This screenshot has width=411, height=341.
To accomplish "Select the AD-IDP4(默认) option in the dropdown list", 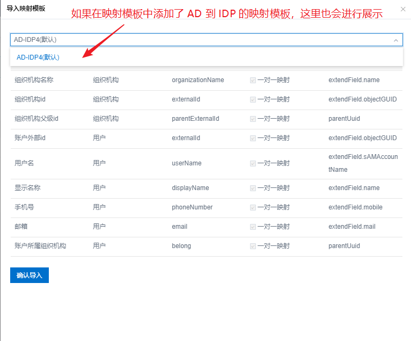I will click(38, 57).
